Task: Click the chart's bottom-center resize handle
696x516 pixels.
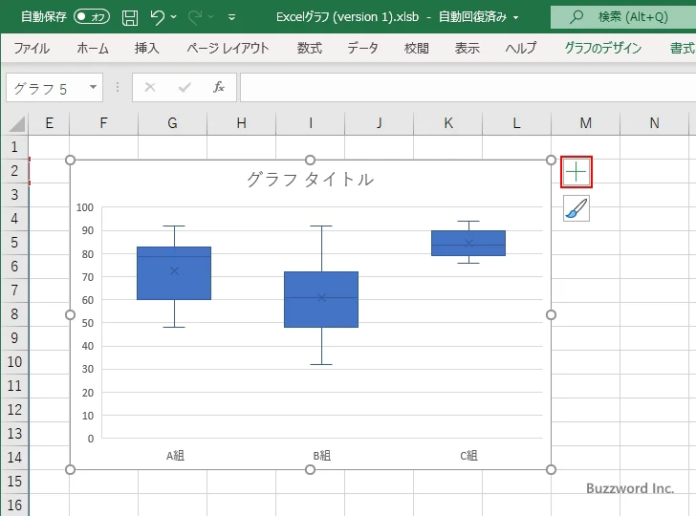Action: [x=311, y=469]
